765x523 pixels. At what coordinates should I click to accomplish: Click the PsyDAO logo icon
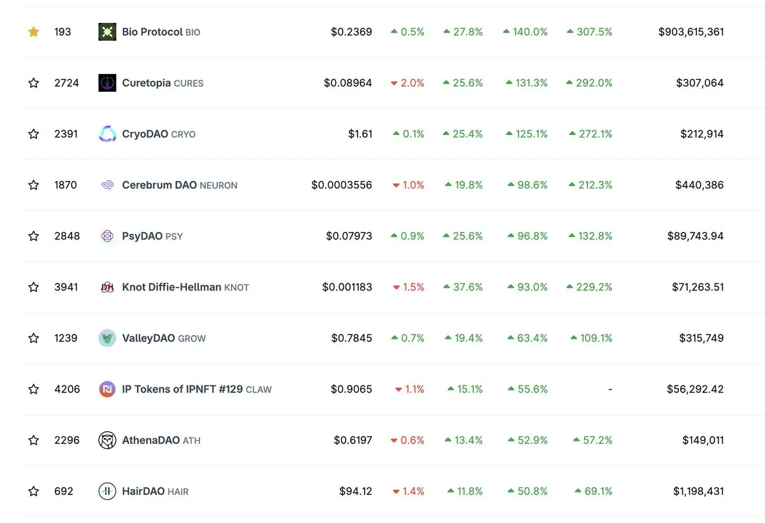(x=107, y=236)
